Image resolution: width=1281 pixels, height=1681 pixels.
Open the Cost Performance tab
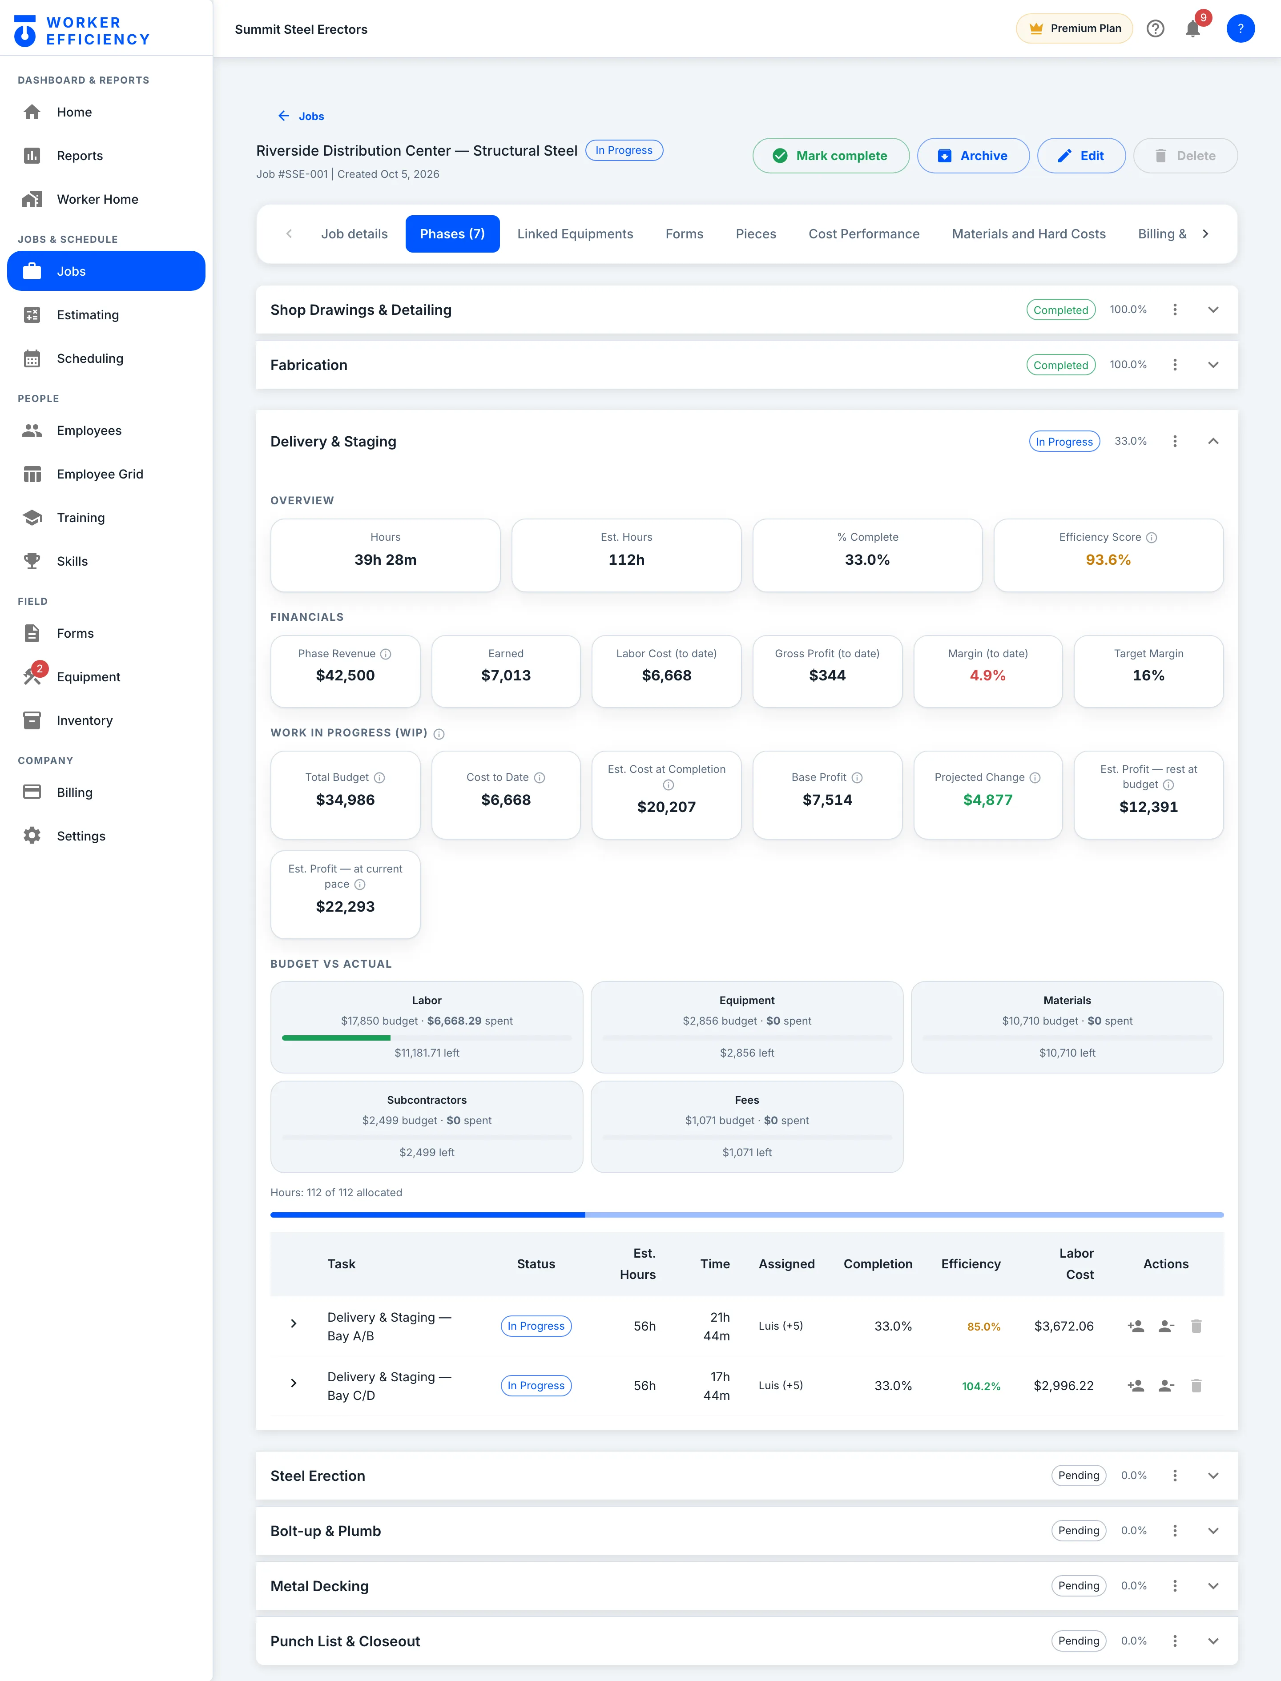[863, 234]
